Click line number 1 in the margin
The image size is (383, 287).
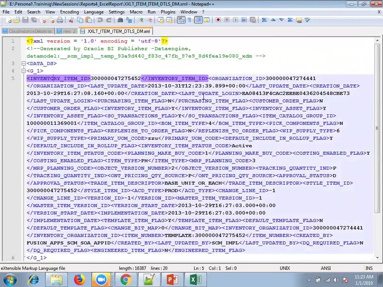tap(13, 41)
